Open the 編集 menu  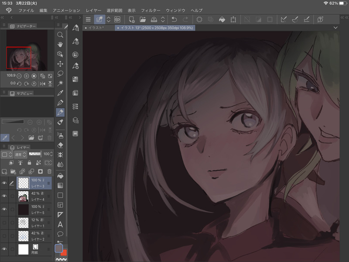point(43,10)
